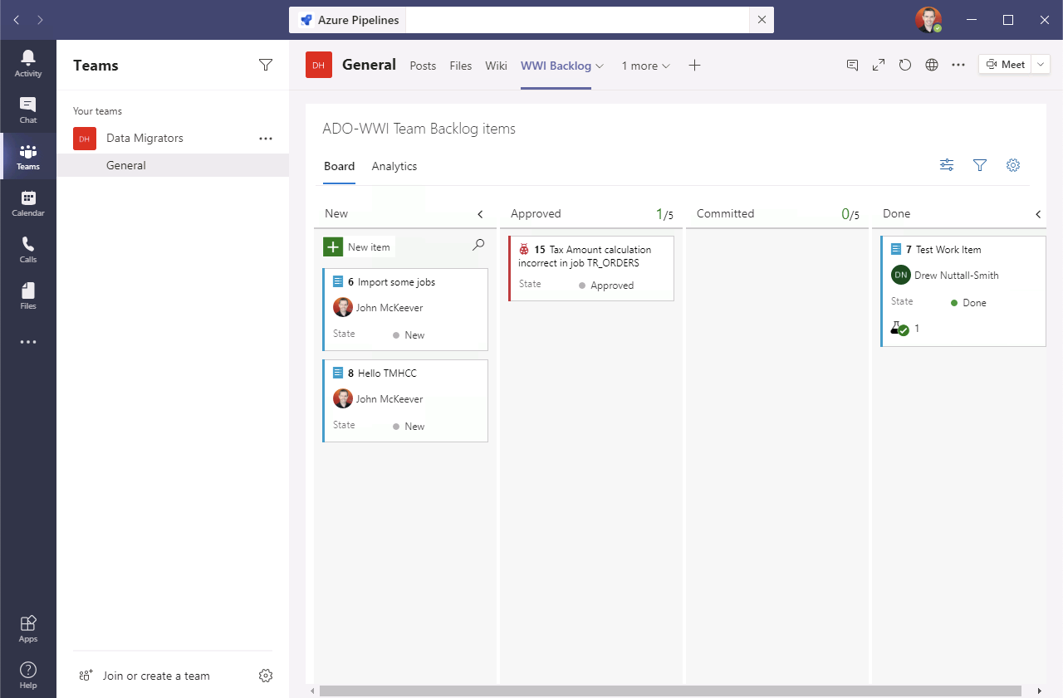Image resolution: width=1063 pixels, height=698 pixels.
Task: Expand the 1 more tabs dropdown
Action: (x=645, y=66)
